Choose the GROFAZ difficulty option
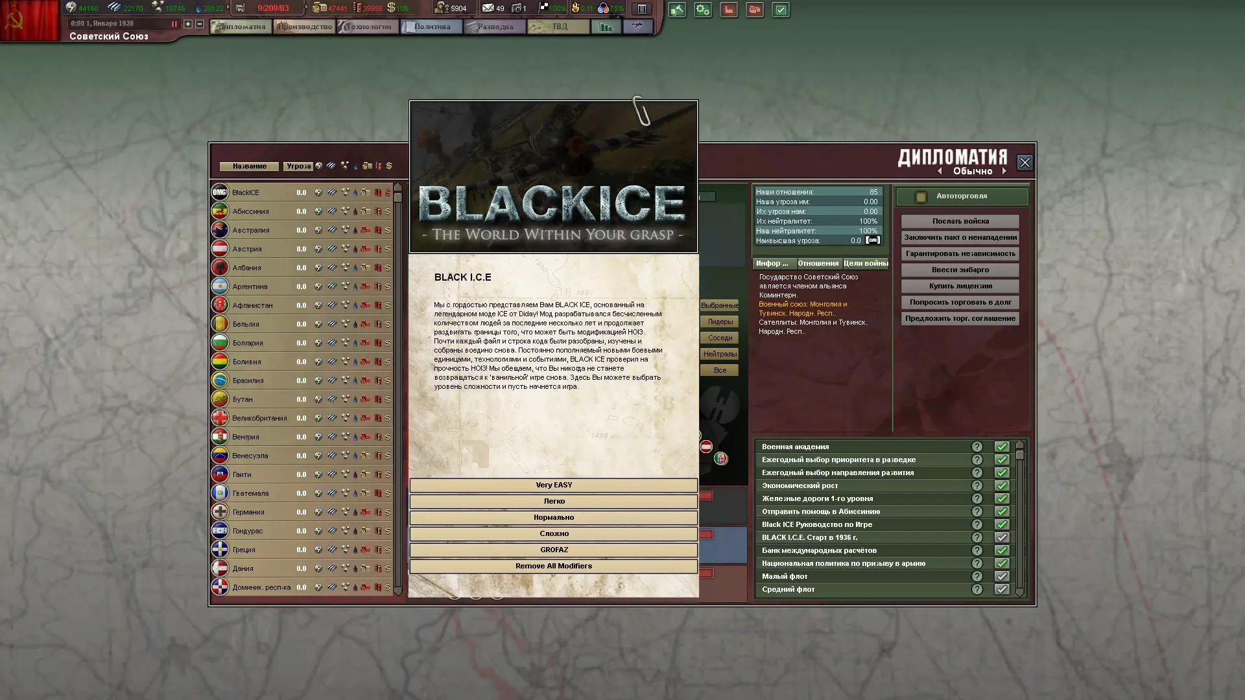1245x700 pixels. click(553, 550)
